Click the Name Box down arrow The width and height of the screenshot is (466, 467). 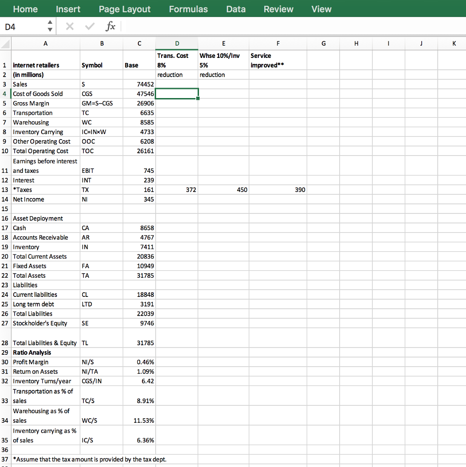tap(50, 30)
